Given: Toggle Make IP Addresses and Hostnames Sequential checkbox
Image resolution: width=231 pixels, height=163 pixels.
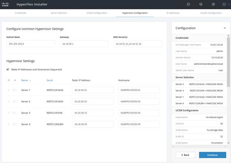Looking at the screenshot, I should pyautogui.click(x=8, y=69).
